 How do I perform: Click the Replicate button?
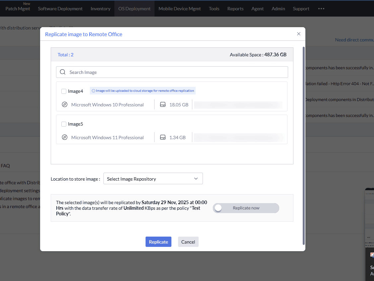click(158, 242)
